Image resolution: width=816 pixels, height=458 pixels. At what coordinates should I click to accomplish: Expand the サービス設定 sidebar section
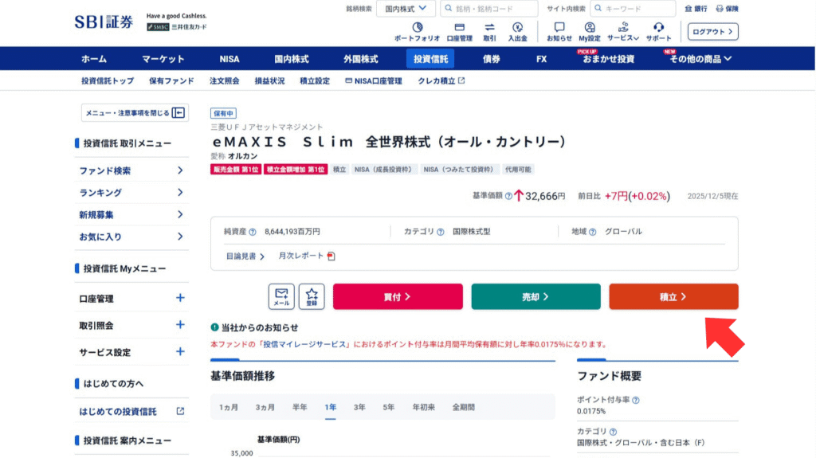click(x=180, y=351)
